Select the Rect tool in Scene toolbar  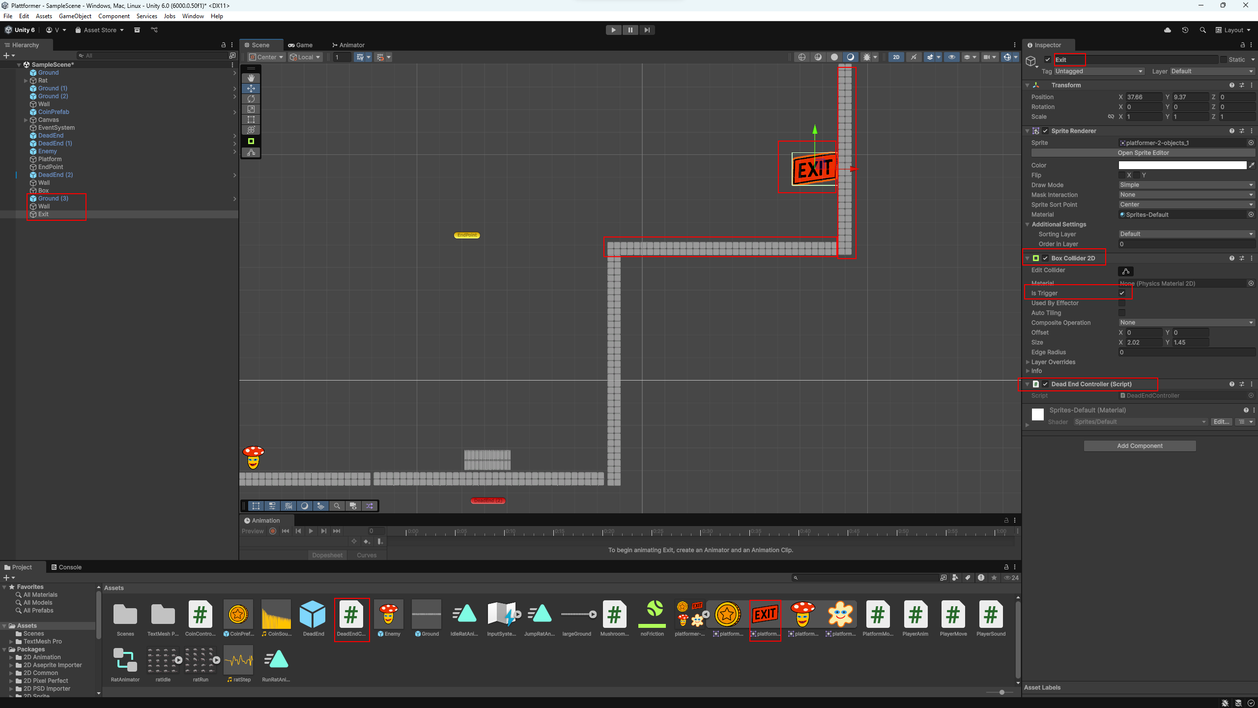251,119
